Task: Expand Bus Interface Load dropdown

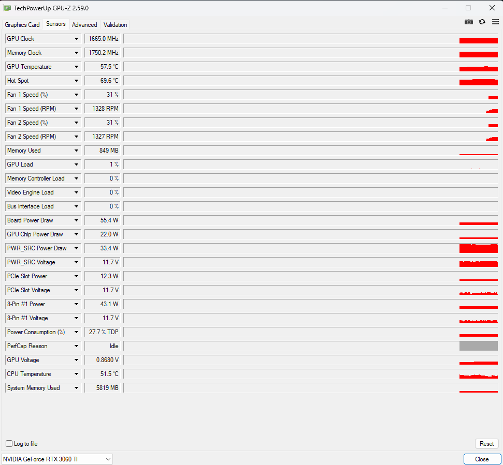Action: click(76, 206)
